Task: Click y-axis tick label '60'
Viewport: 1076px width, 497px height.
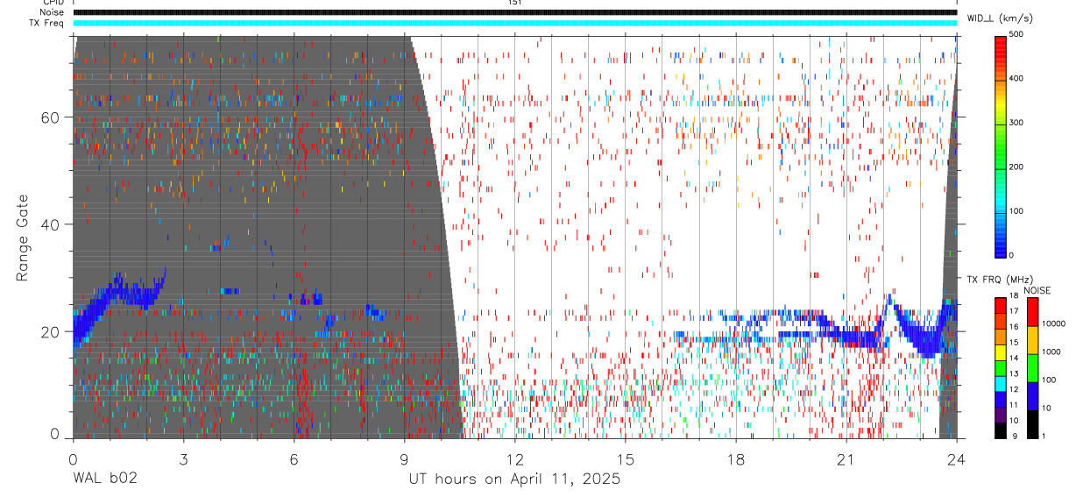Action: [x=52, y=117]
